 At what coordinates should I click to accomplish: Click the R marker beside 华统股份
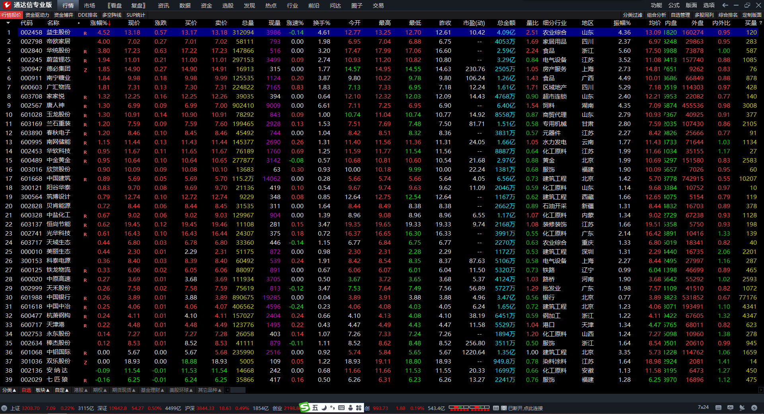85,52
